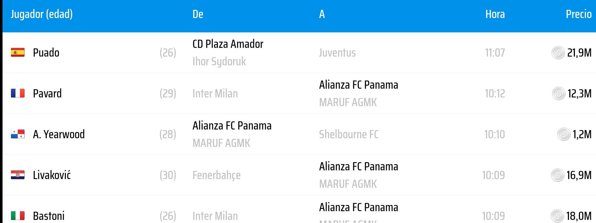Click the Spain flag icon beside Puado

[x=18, y=53]
